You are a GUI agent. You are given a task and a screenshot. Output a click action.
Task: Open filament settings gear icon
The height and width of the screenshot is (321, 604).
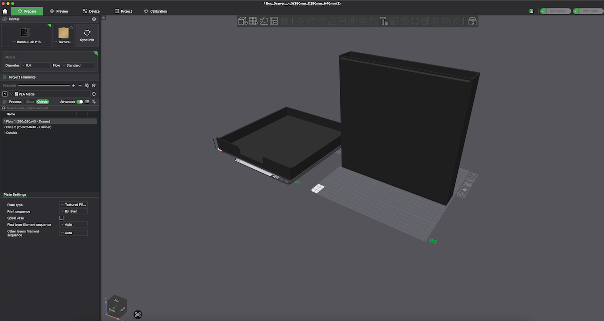[94, 85]
